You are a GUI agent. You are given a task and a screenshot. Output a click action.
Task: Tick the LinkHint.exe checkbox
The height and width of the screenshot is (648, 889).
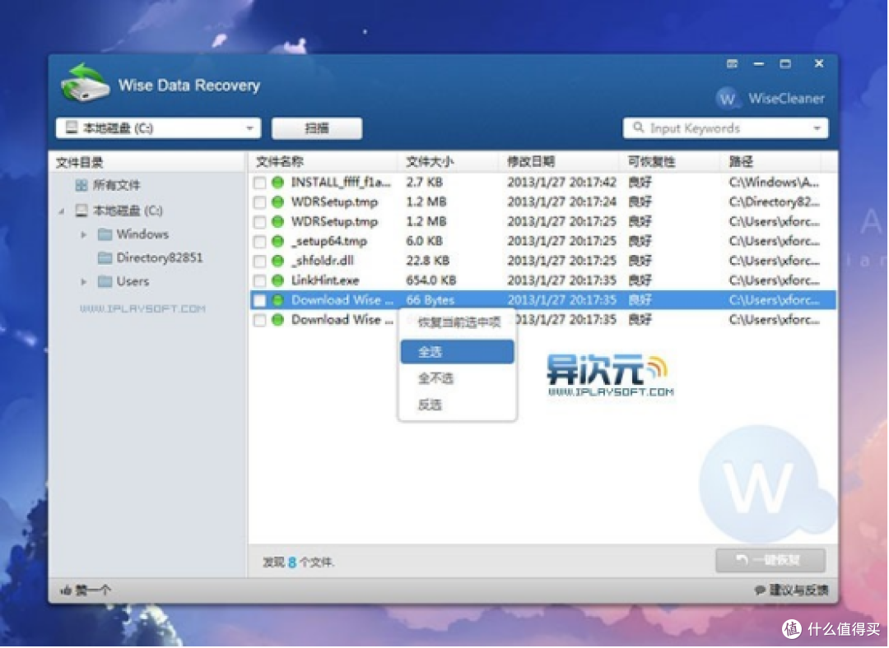259,281
